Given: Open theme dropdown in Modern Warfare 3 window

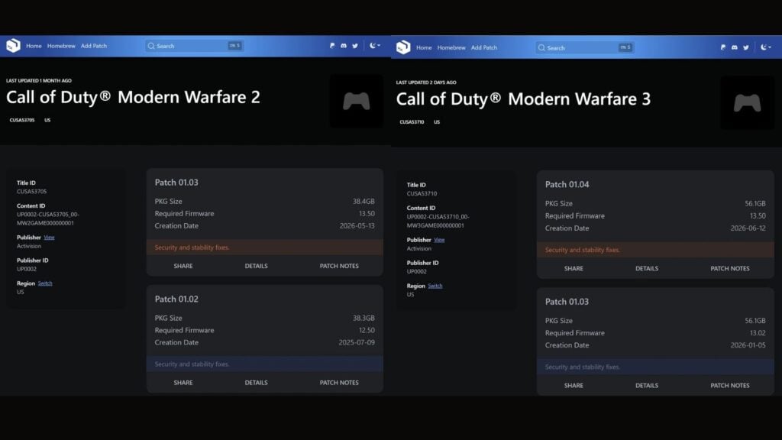Looking at the screenshot, I should [x=766, y=47].
